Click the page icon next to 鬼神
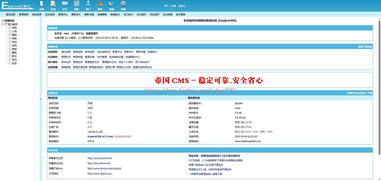 (10, 49)
